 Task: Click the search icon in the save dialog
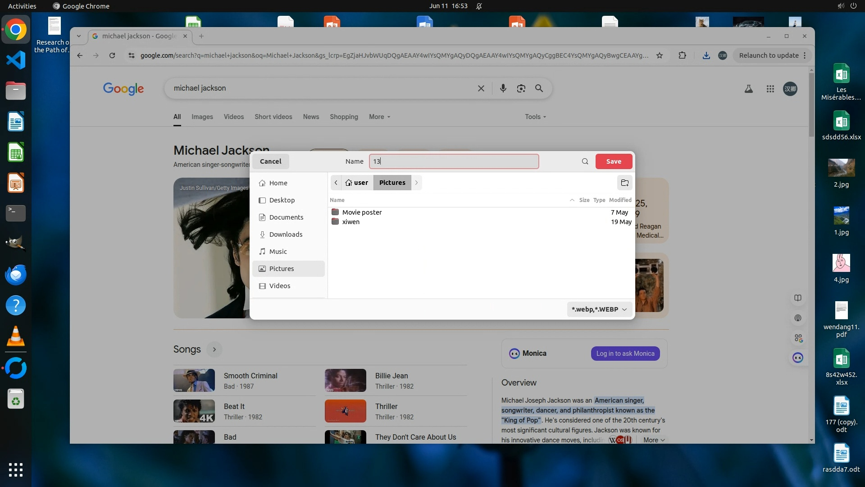pyautogui.click(x=585, y=161)
